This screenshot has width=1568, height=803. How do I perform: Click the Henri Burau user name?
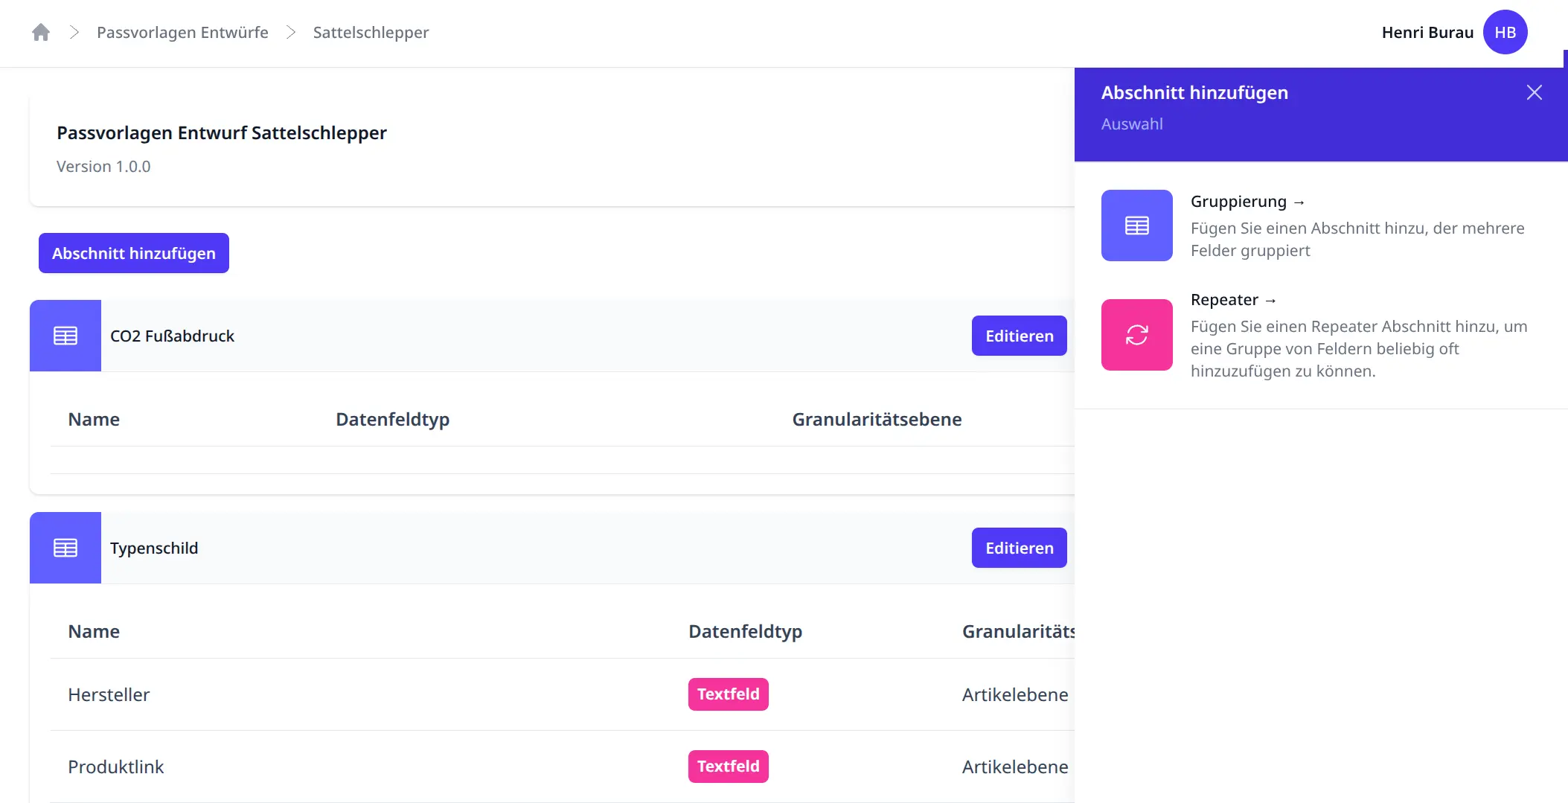click(1427, 33)
